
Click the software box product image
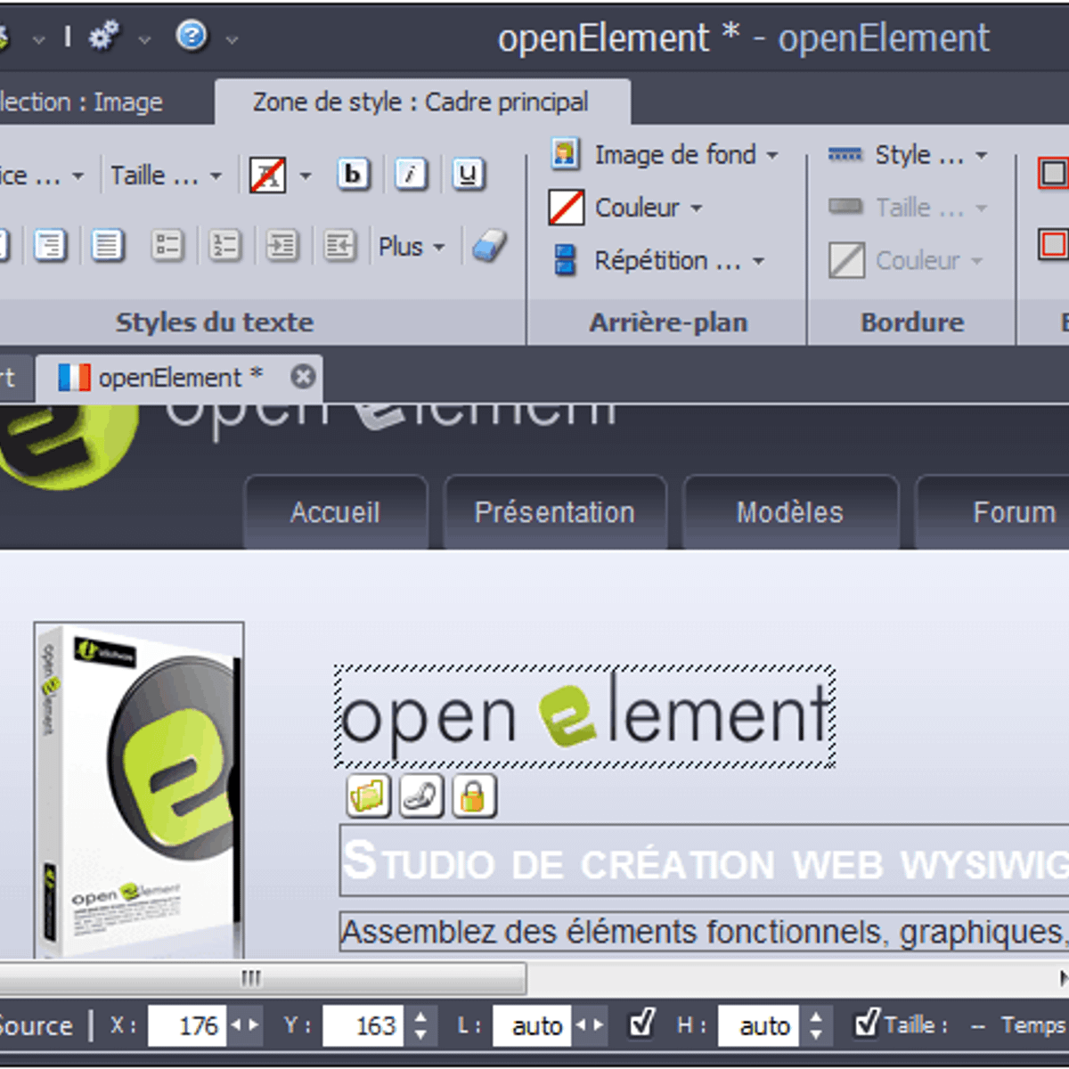point(139,789)
